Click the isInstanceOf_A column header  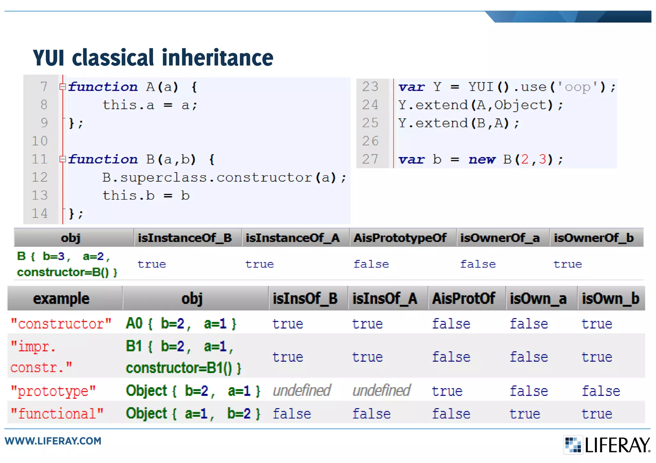[292, 238]
